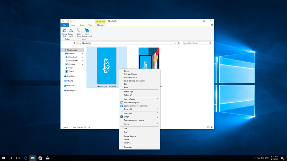
Task: Choose Edit with Paint 3D from context menu
Action: (x=130, y=77)
